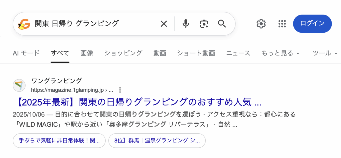Screen dimensions: 341x158
Task: Open the ツール dropdown
Action: pyautogui.click(x=325, y=53)
